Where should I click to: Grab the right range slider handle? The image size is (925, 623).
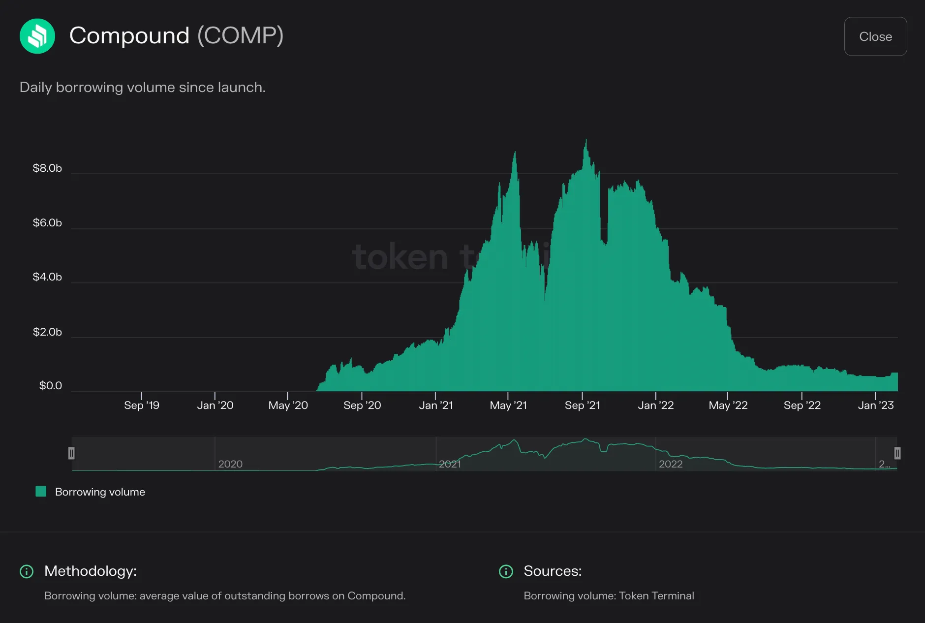click(897, 453)
